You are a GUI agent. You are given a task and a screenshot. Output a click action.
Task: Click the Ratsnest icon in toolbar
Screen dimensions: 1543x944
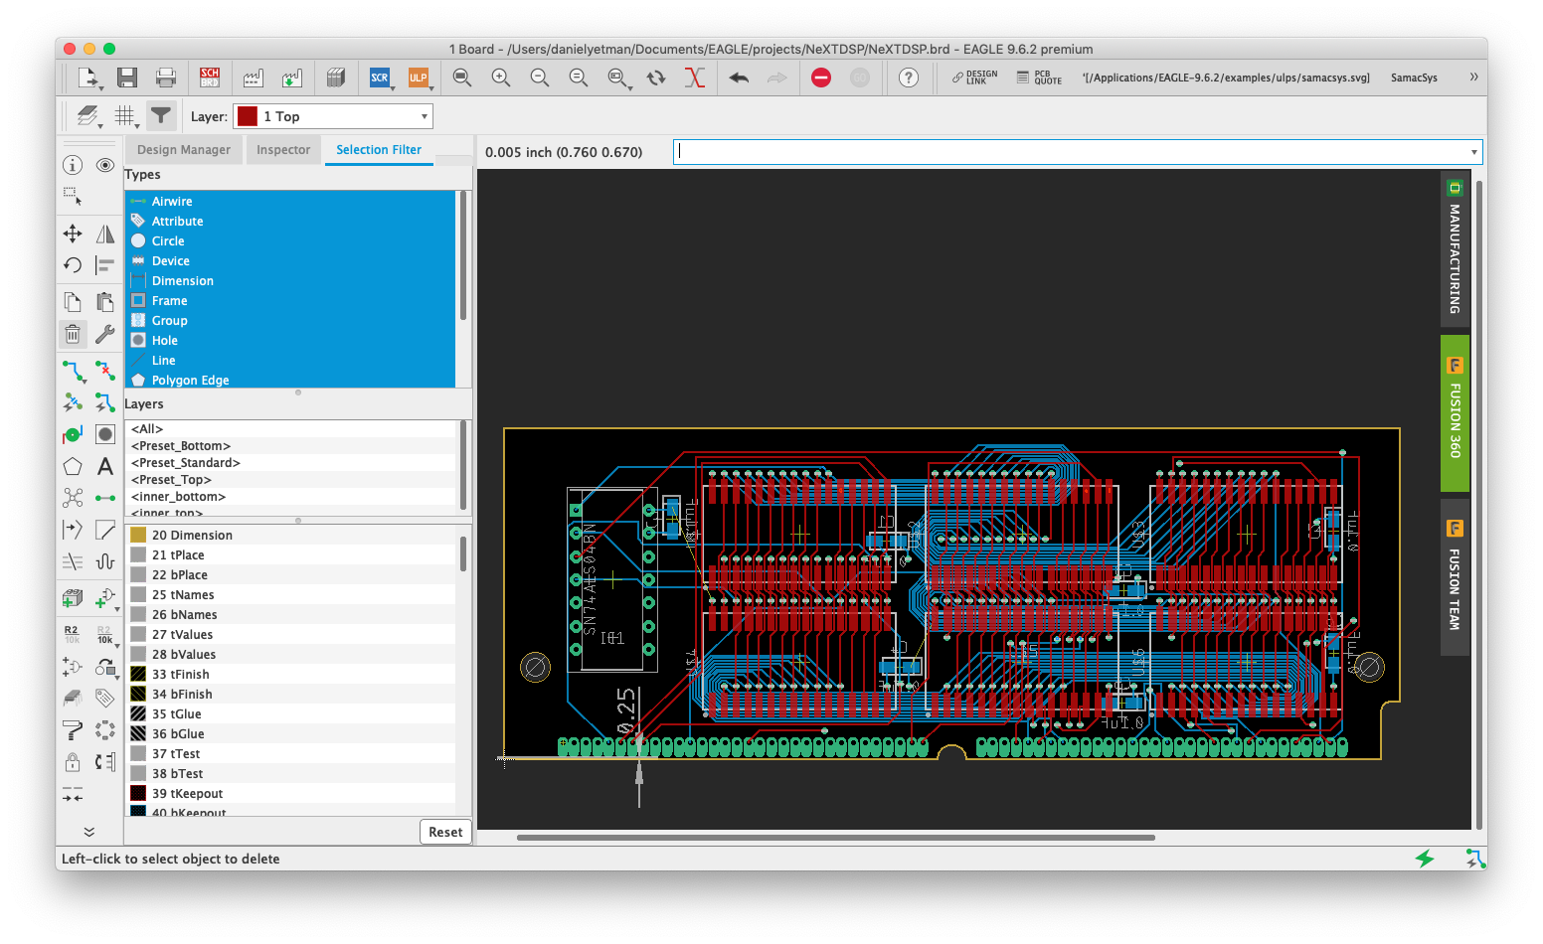pyautogui.click(x=695, y=78)
